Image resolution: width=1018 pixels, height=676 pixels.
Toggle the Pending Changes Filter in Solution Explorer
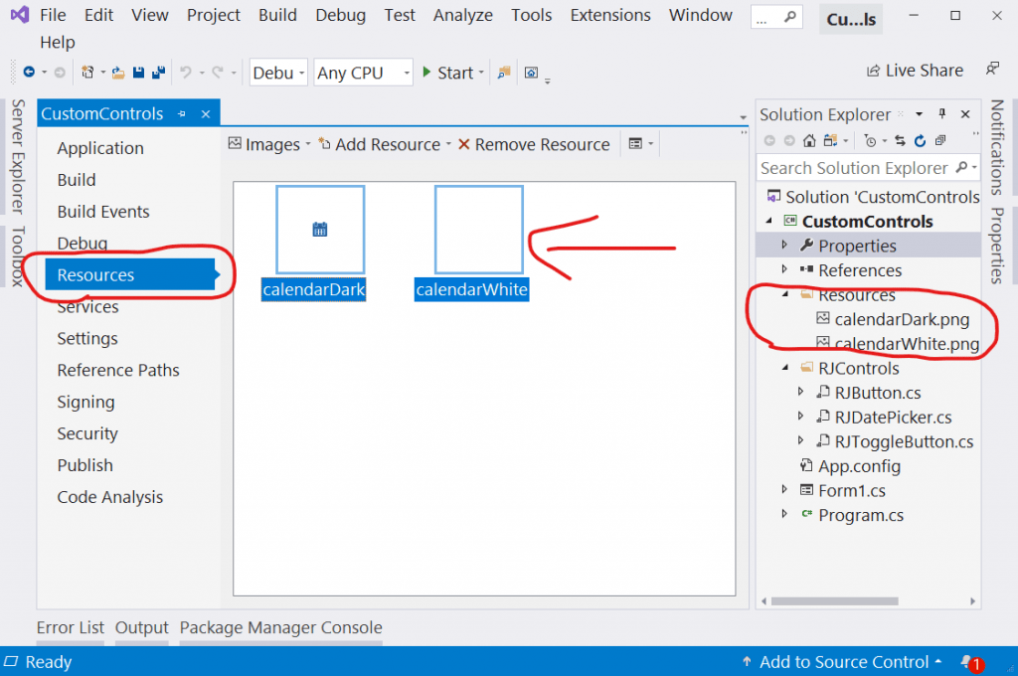[871, 141]
